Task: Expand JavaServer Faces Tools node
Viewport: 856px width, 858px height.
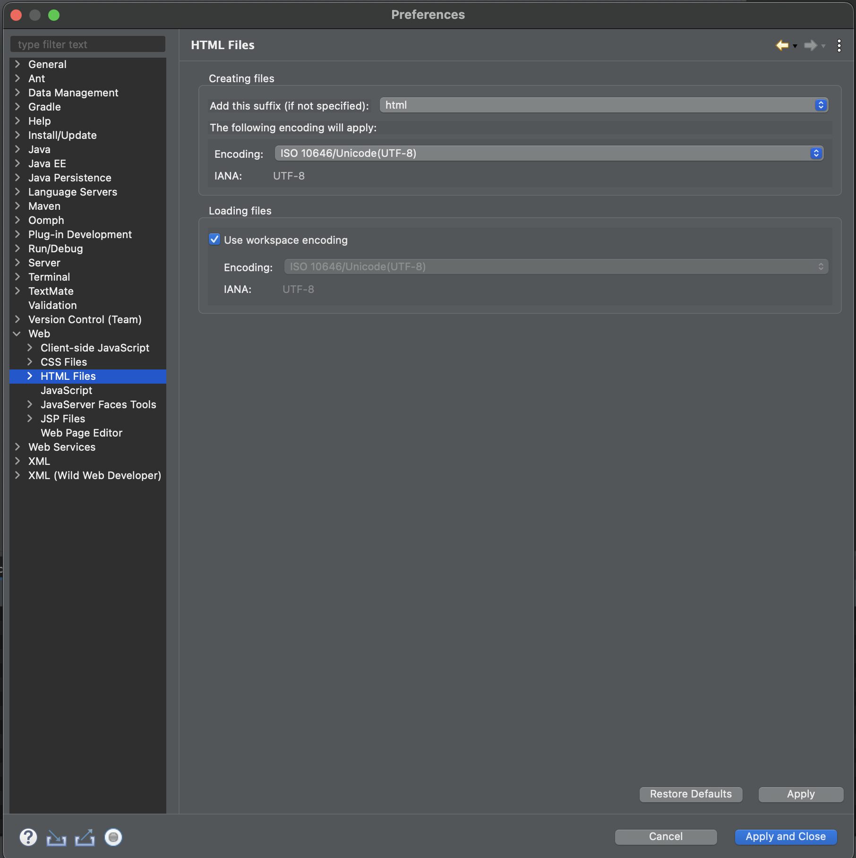Action: pyautogui.click(x=30, y=404)
